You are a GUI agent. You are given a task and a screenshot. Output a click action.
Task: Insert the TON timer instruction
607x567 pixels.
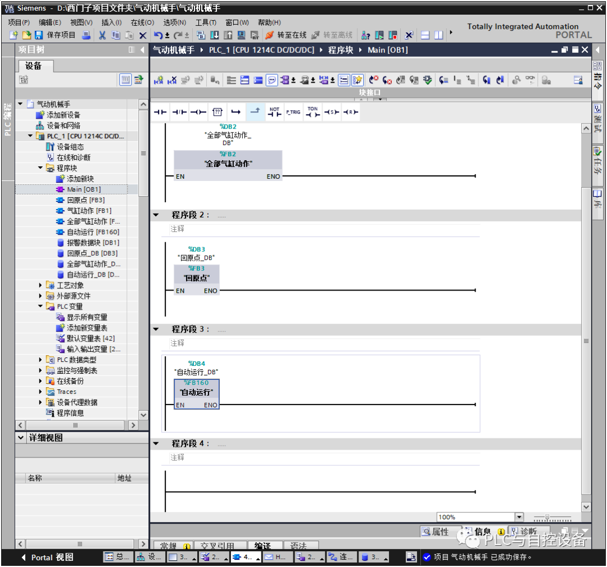click(x=312, y=112)
